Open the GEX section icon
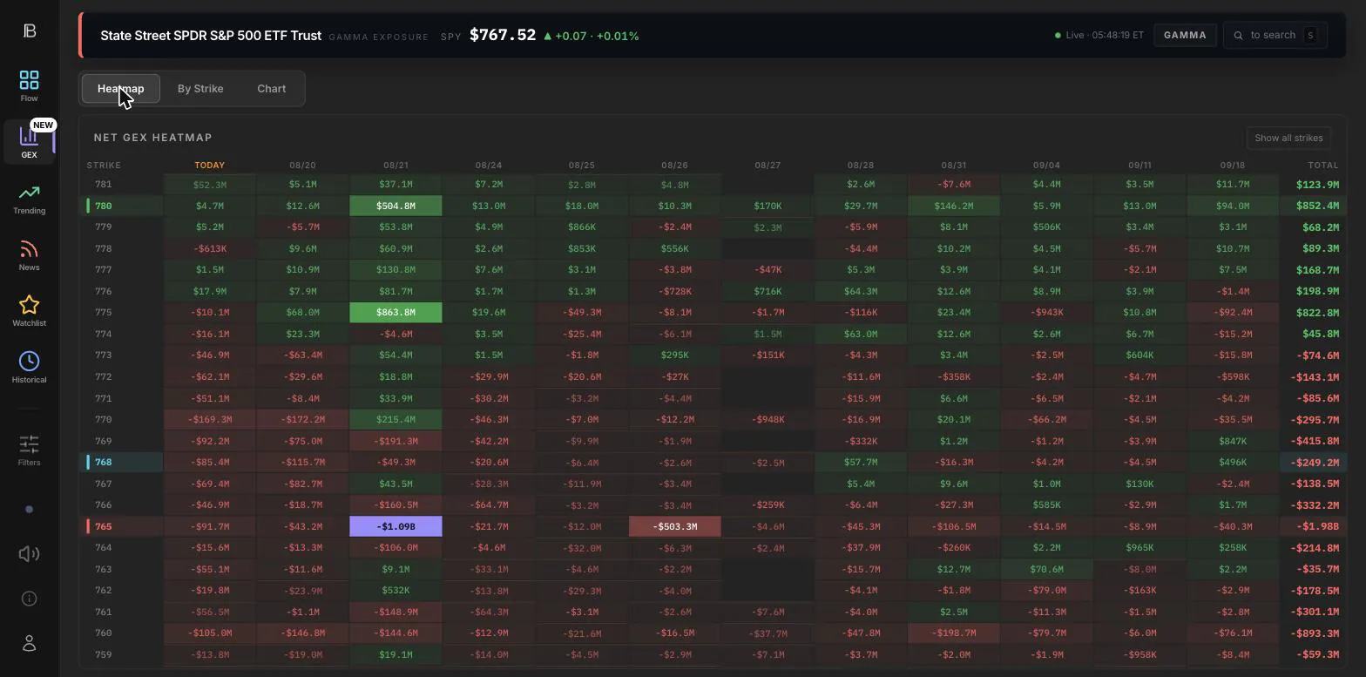Image resolution: width=1366 pixels, height=677 pixels. tap(29, 140)
